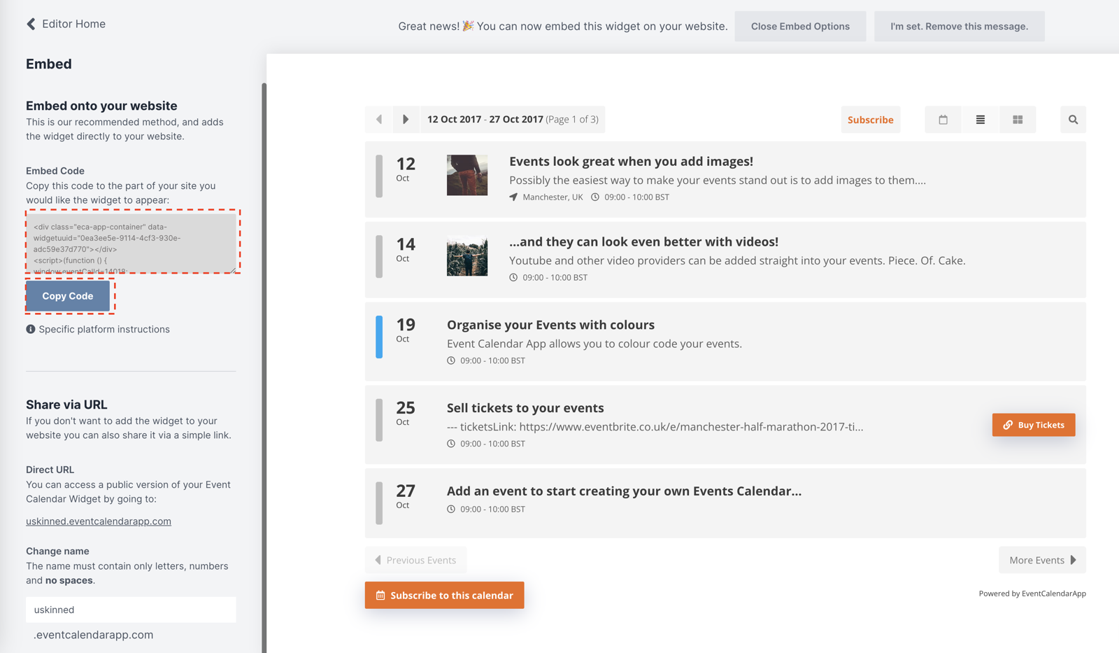This screenshot has height=653, width=1119.
Task: Click the orange Subscribe text button
Action: click(x=870, y=120)
